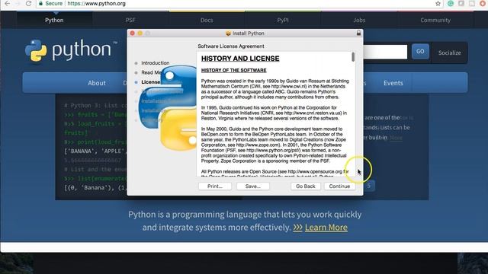Click the license text scrollbar thumb
488x274 pixels.
coord(353,57)
